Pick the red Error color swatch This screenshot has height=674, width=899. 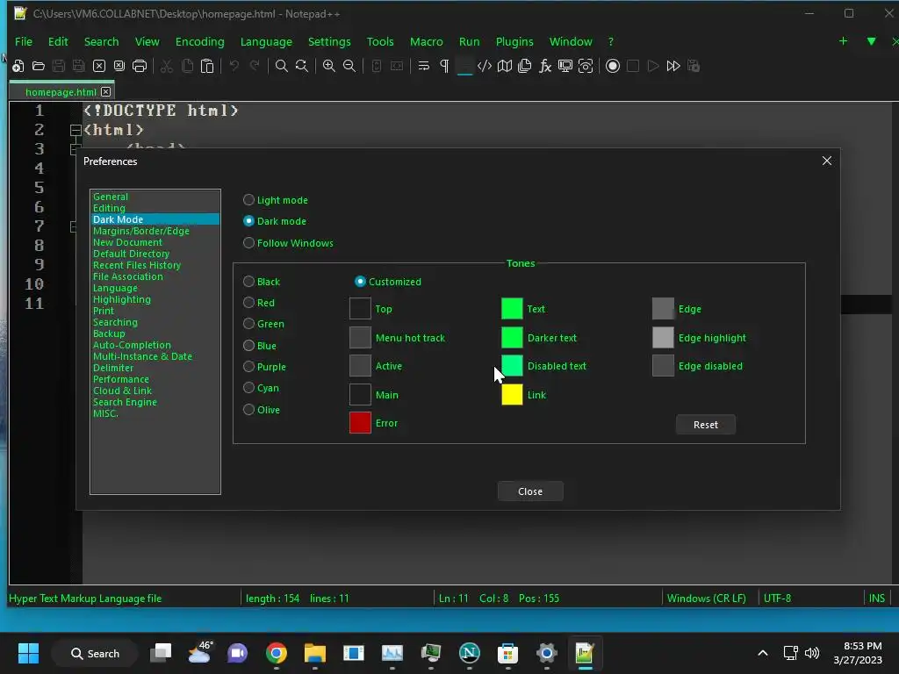point(360,422)
